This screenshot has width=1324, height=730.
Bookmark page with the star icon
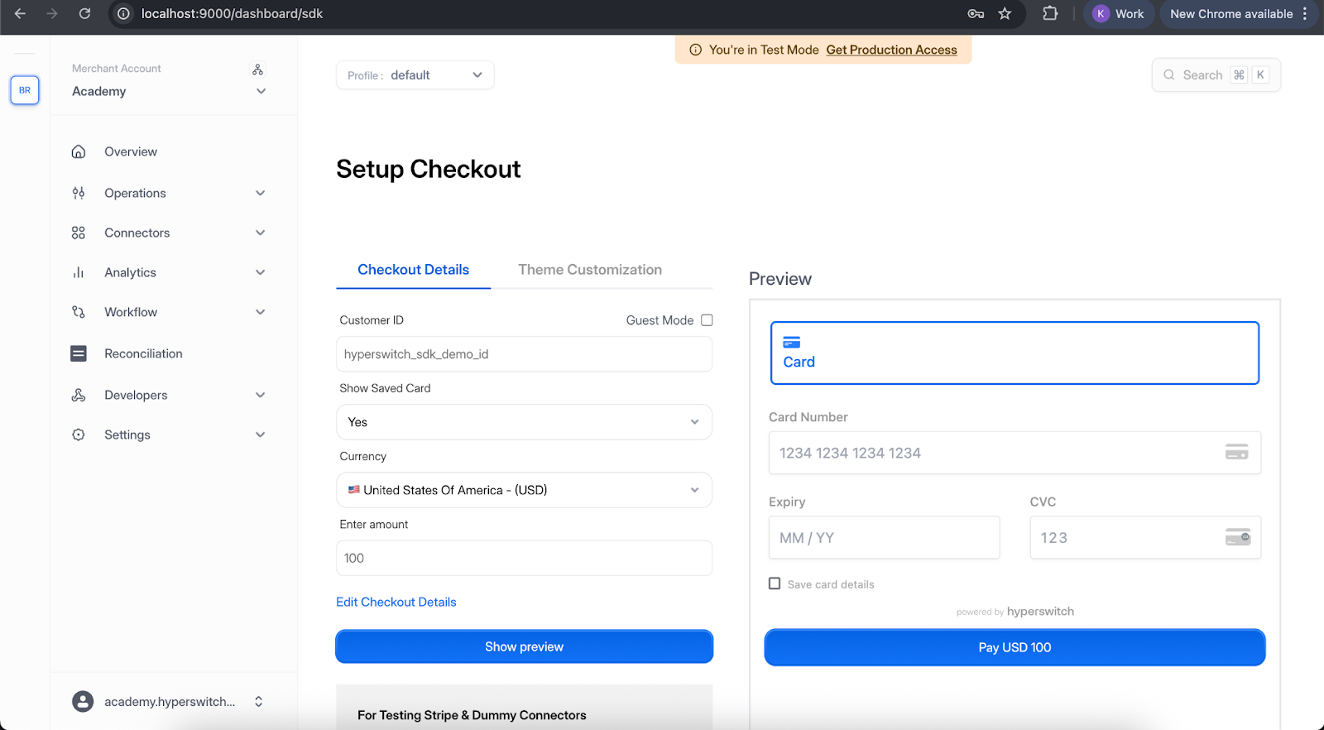pos(1005,14)
